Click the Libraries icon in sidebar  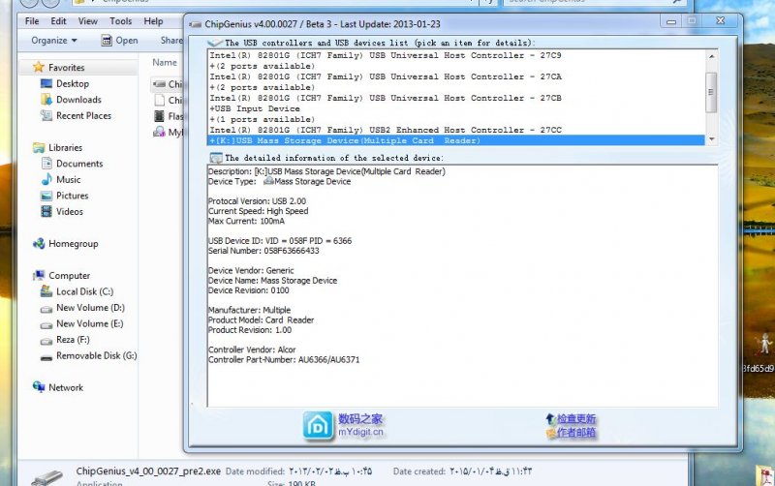click(x=39, y=148)
